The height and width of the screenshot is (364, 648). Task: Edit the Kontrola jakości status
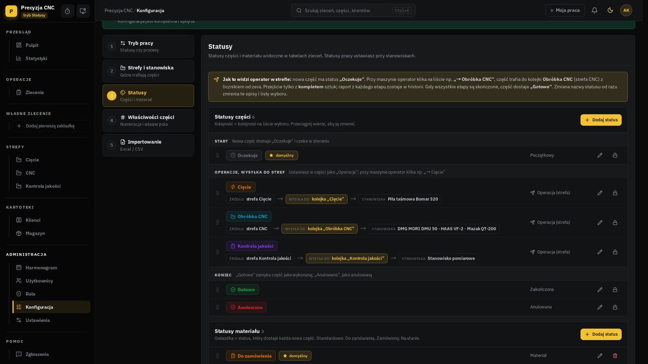(x=600, y=252)
